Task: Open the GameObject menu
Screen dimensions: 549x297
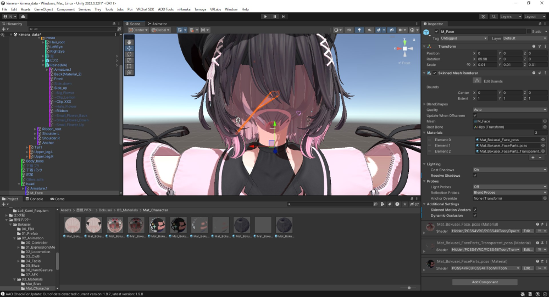Action: (43, 9)
